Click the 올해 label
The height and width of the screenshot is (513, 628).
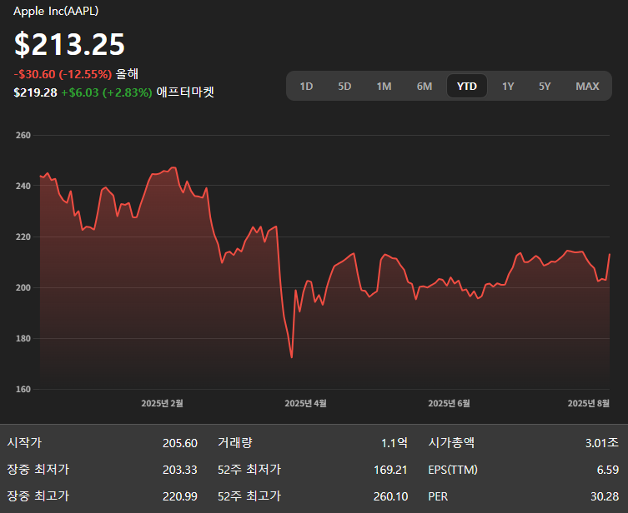pos(128,73)
